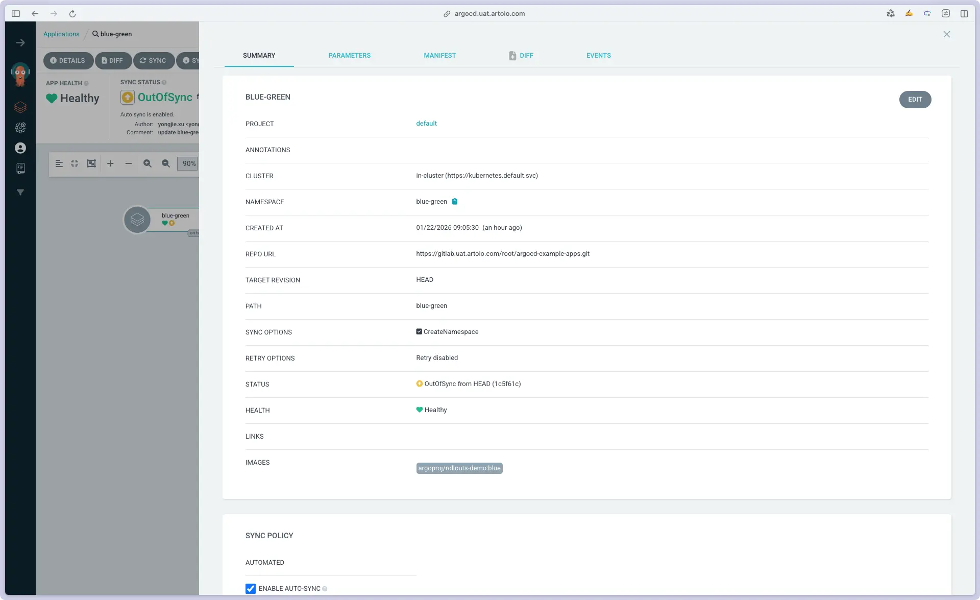This screenshot has width=980, height=600.
Task: Toggle the CreateNamespace sync option checkbox
Action: point(419,332)
